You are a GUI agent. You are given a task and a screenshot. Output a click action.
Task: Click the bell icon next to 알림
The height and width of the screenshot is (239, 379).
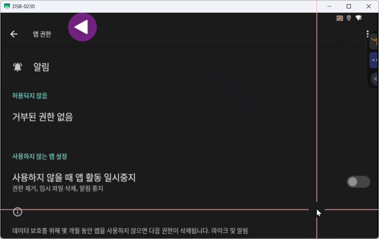[x=17, y=67]
